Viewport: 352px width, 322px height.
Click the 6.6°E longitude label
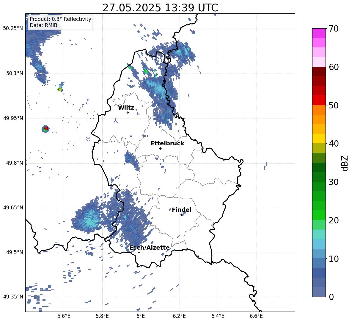[256, 316]
